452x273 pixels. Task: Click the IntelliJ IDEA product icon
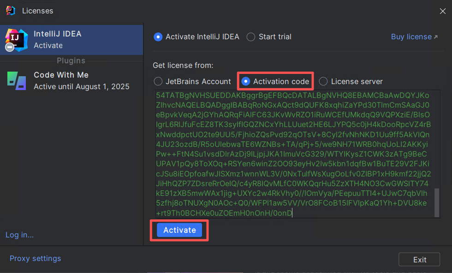coord(17,39)
